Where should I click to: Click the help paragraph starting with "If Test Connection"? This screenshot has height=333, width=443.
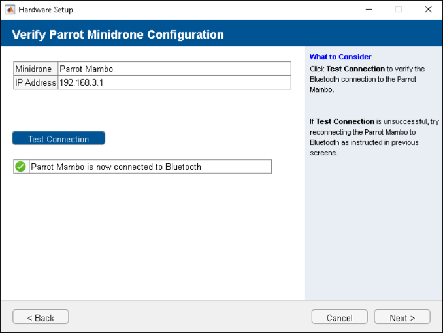(x=374, y=137)
